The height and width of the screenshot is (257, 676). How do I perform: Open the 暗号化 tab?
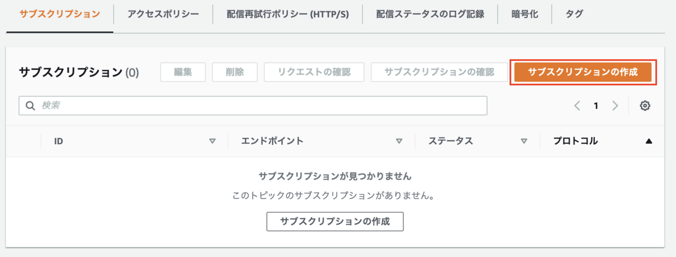524,14
